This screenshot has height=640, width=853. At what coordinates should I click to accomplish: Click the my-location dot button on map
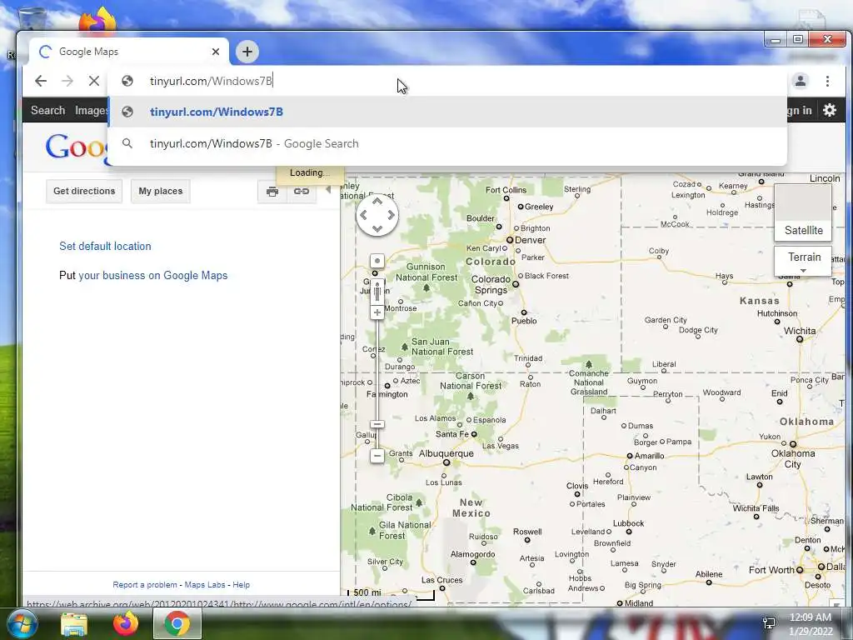click(377, 261)
